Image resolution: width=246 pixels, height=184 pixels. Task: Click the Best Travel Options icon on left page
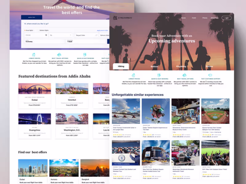coord(59,55)
